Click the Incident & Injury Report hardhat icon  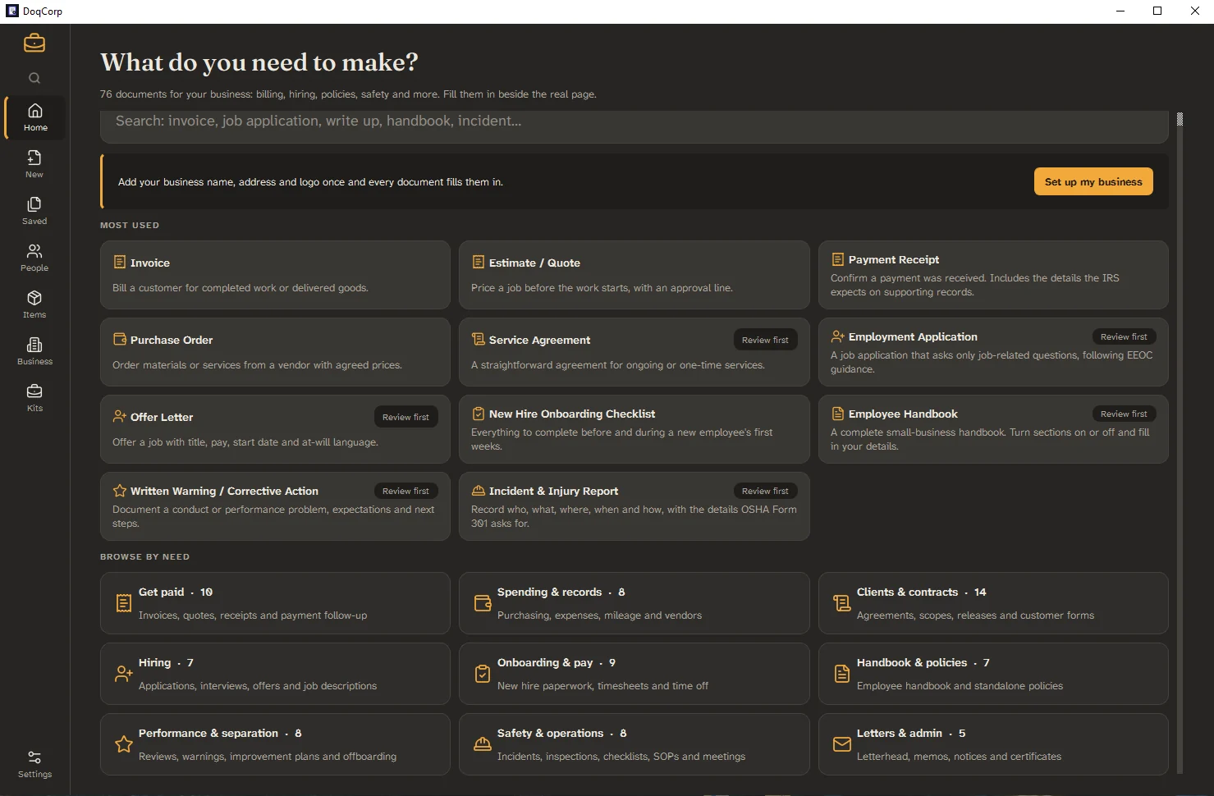tap(479, 491)
